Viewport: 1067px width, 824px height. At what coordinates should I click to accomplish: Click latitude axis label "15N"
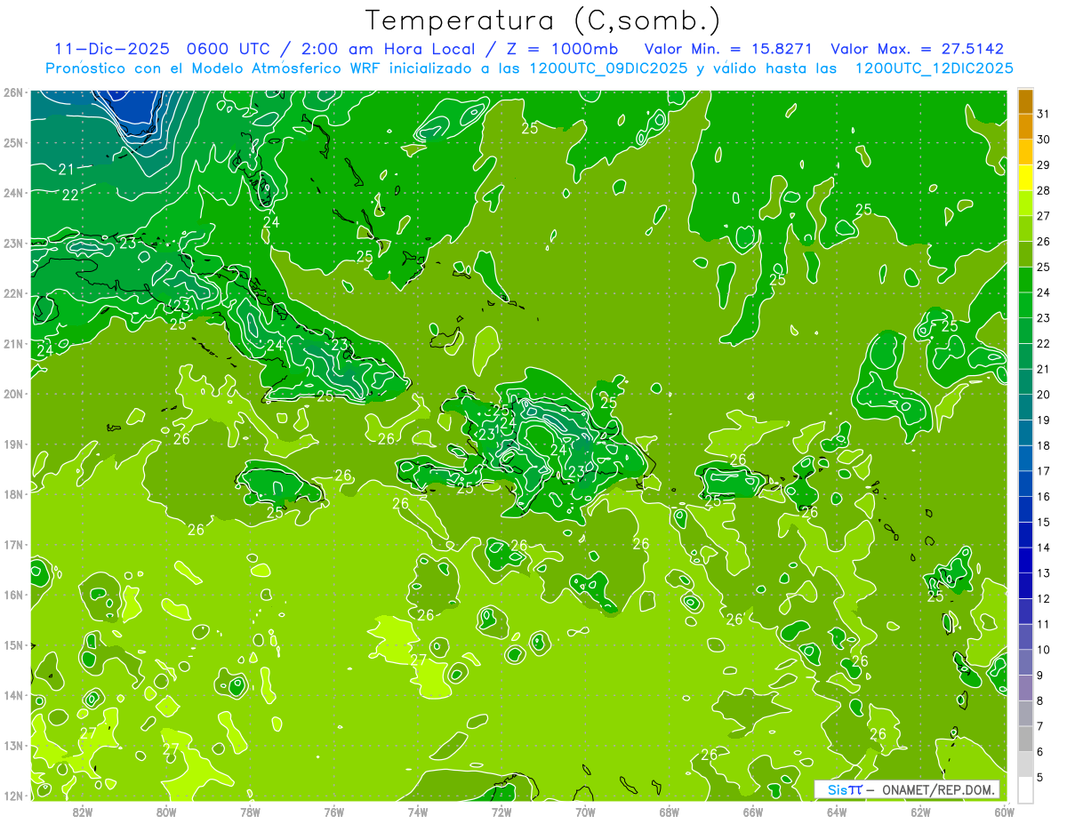(x=13, y=645)
